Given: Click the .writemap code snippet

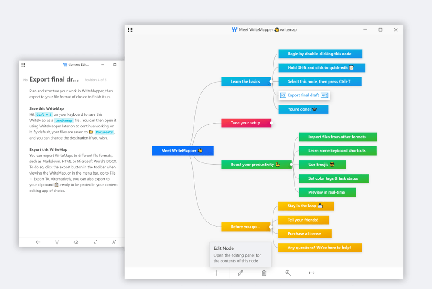Looking at the screenshot, I should tap(64, 121).
